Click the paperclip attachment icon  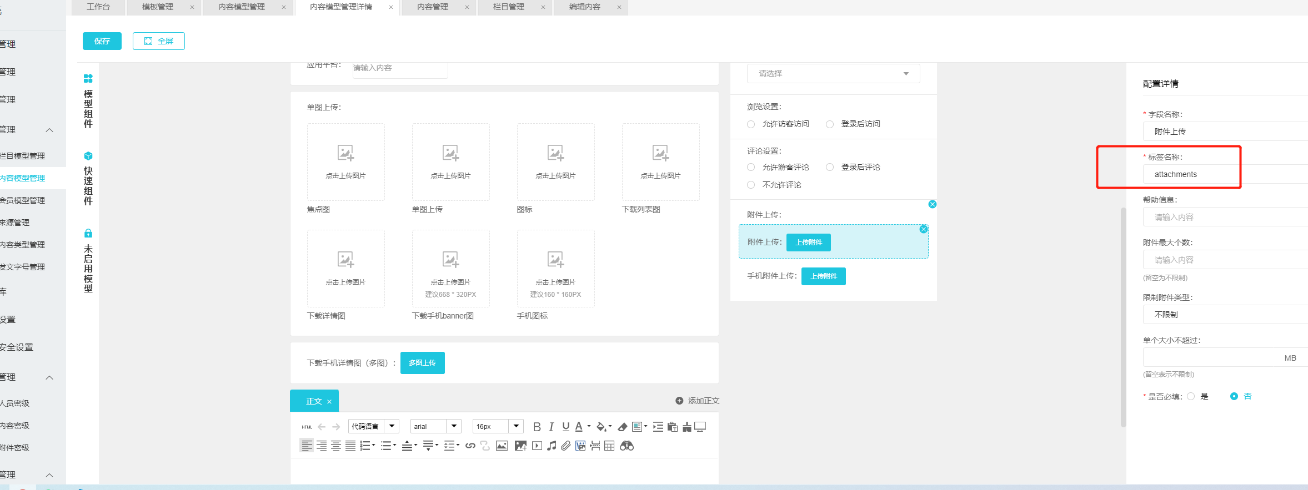pos(565,446)
